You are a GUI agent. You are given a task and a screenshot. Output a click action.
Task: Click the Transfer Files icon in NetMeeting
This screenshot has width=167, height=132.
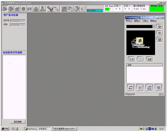159,87
